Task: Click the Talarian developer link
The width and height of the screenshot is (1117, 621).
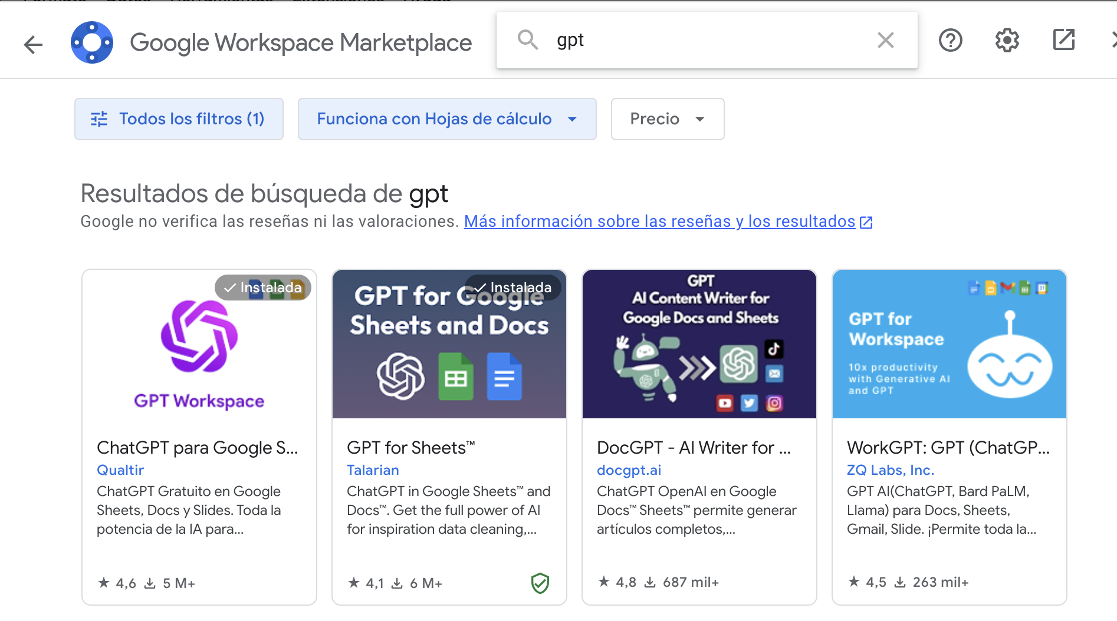Action: coord(373,470)
